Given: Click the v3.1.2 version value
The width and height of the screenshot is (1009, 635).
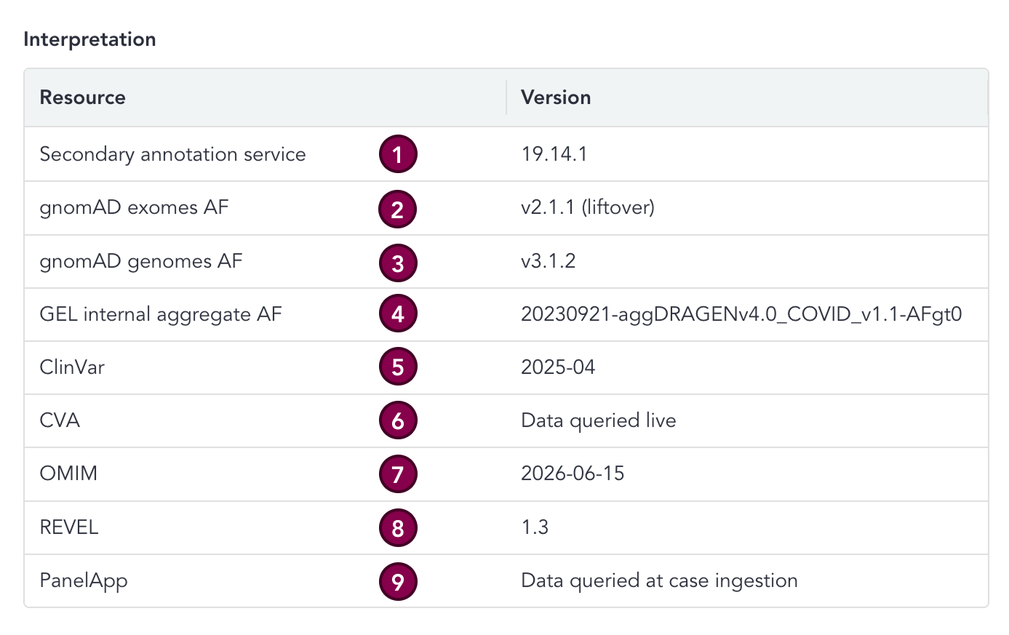Looking at the screenshot, I should click(x=549, y=260).
